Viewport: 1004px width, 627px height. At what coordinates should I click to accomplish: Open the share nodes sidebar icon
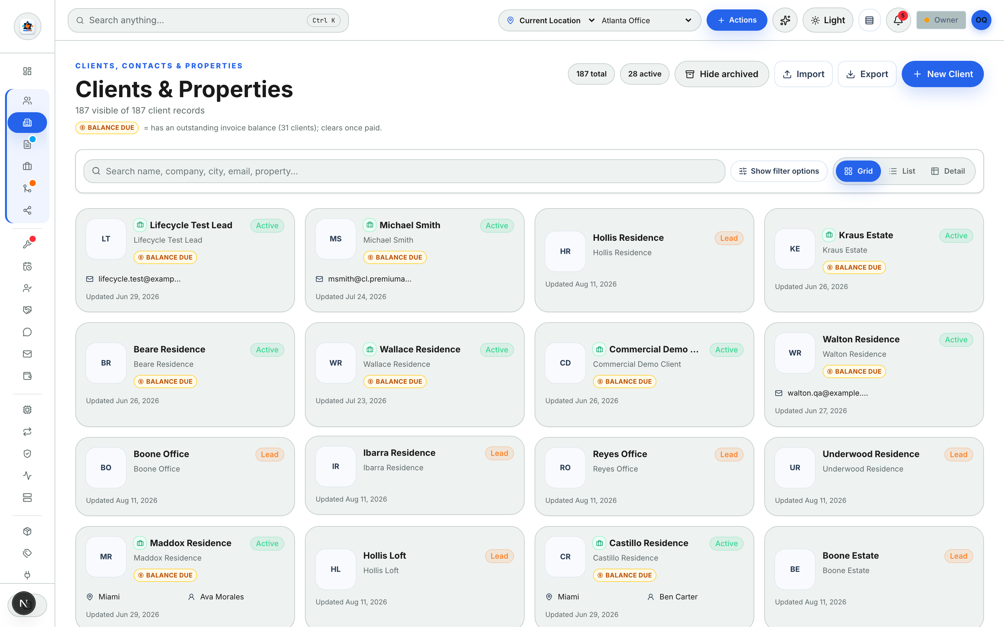[x=27, y=210]
